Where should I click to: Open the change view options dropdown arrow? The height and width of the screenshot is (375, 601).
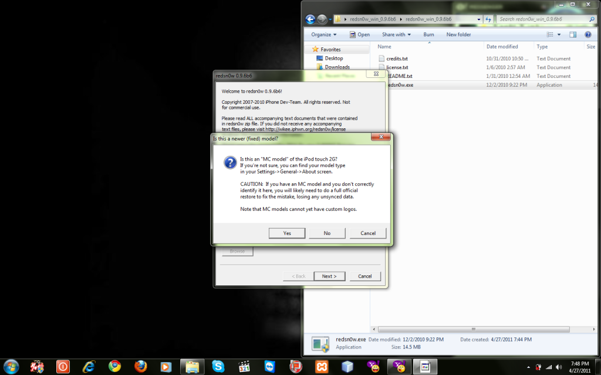point(559,35)
